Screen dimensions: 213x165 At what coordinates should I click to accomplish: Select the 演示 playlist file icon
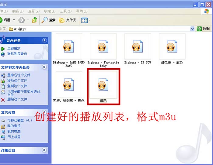(x=103, y=85)
